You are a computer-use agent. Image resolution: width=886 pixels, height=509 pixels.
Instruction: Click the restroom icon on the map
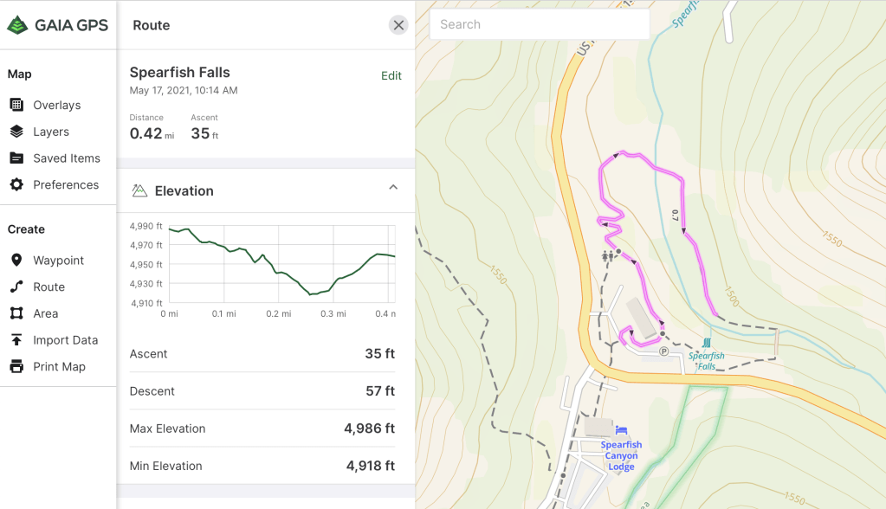[x=608, y=256]
